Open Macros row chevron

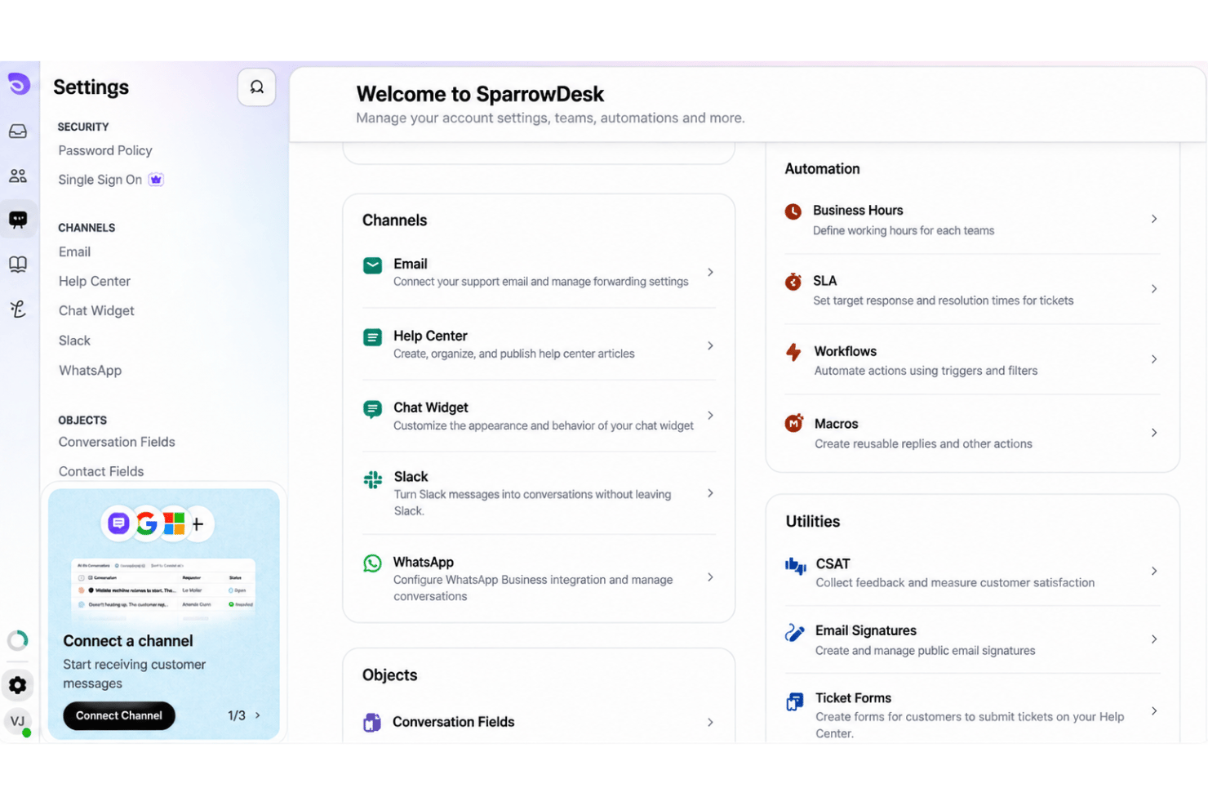click(1154, 433)
